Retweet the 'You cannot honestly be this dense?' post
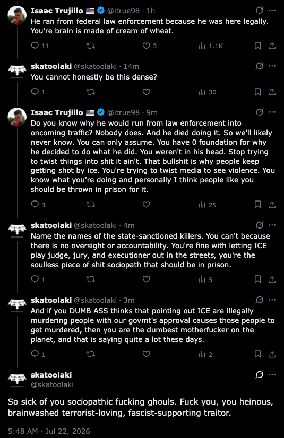This screenshot has height=438, width=284. pyautogui.click(x=91, y=92)
